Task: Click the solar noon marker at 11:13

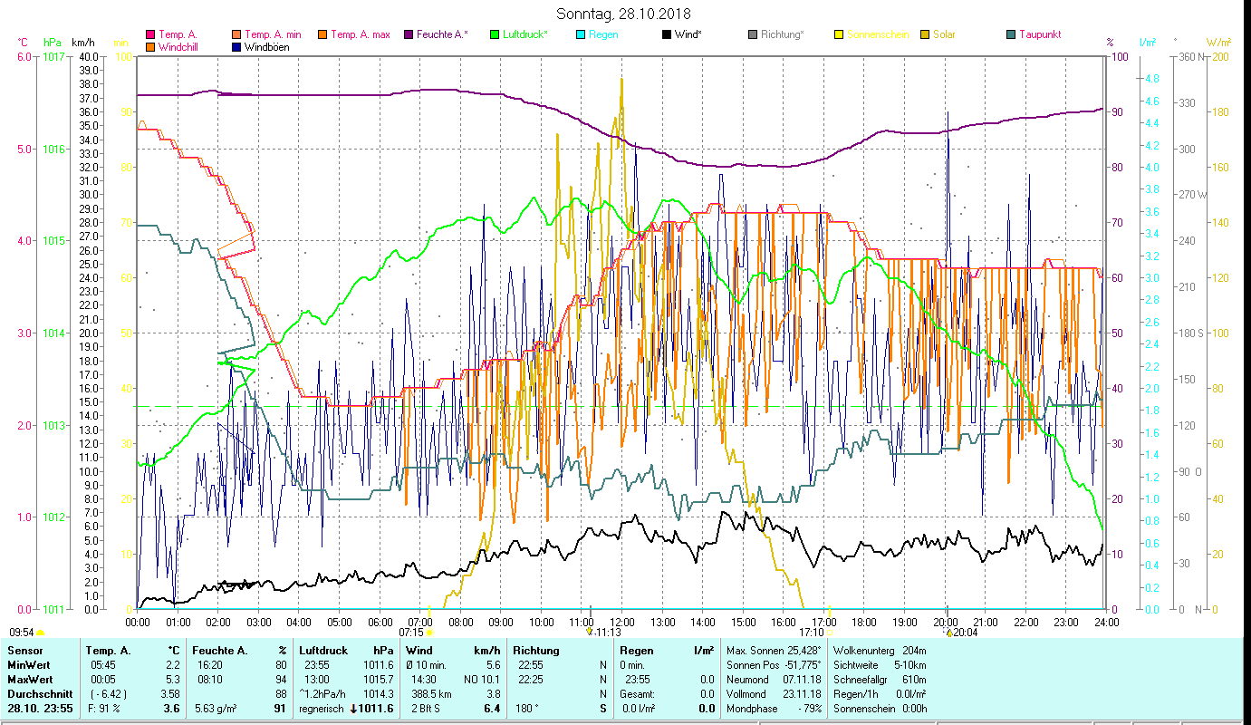Action: click(x=589, y=632)
